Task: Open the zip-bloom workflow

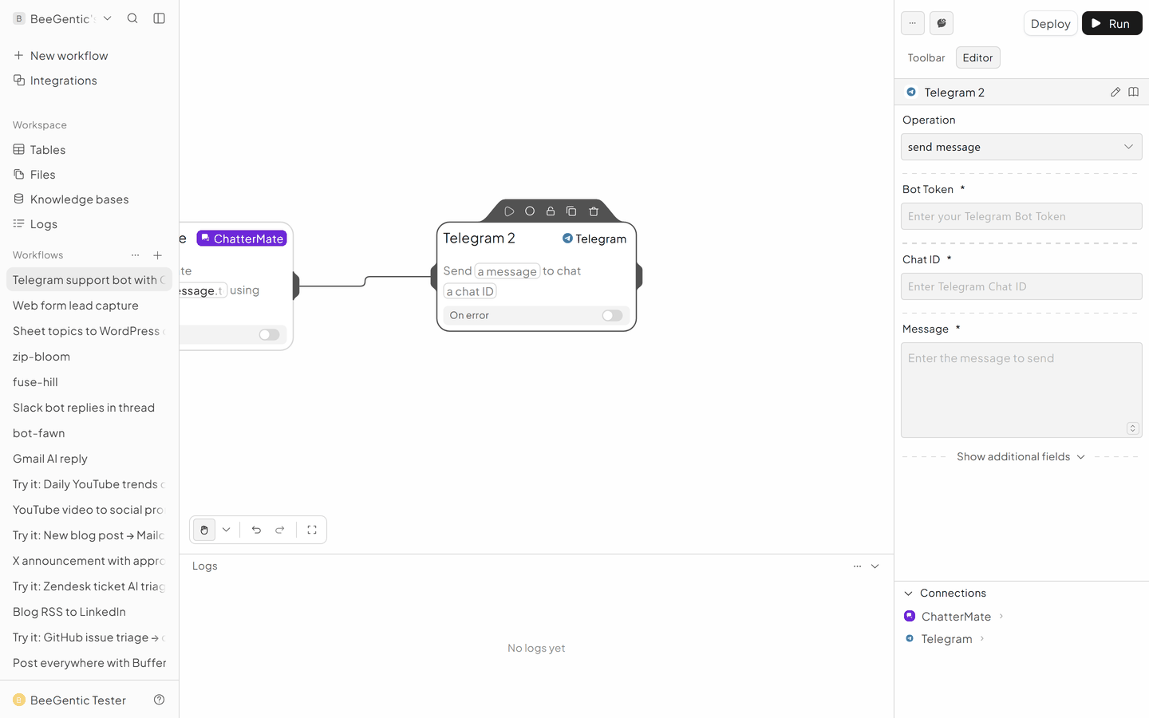Action: pos(89,357)
